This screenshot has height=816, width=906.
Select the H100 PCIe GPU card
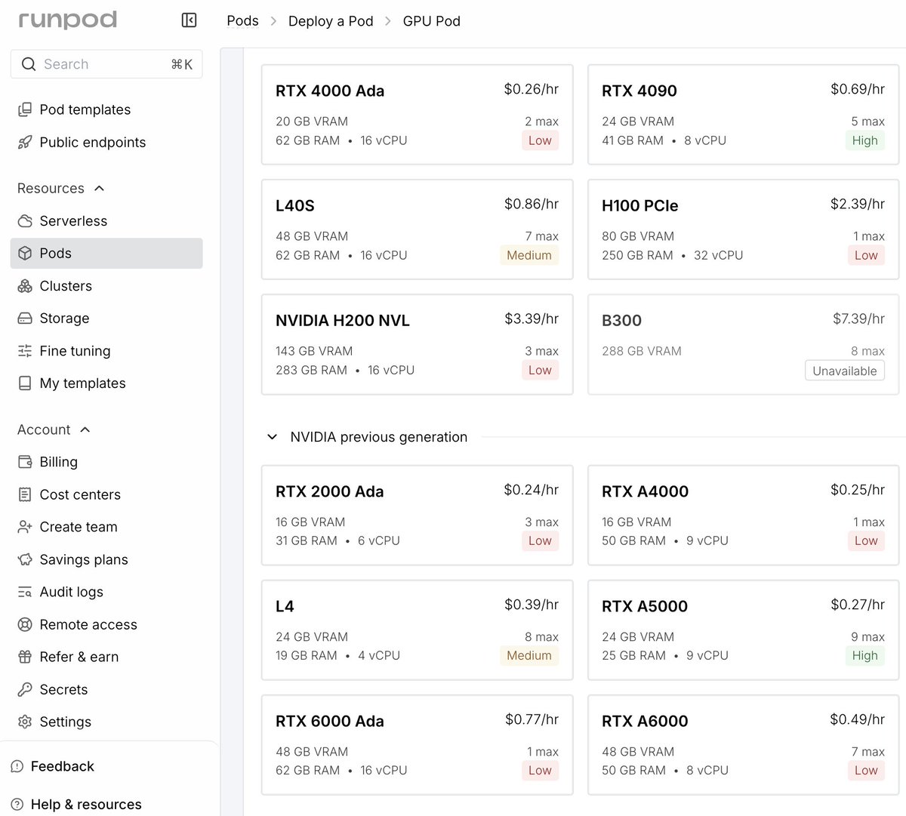point(744,229)
